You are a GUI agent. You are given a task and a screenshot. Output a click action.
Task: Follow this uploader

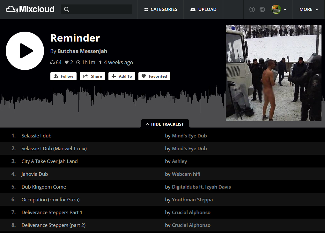point(63,76)
